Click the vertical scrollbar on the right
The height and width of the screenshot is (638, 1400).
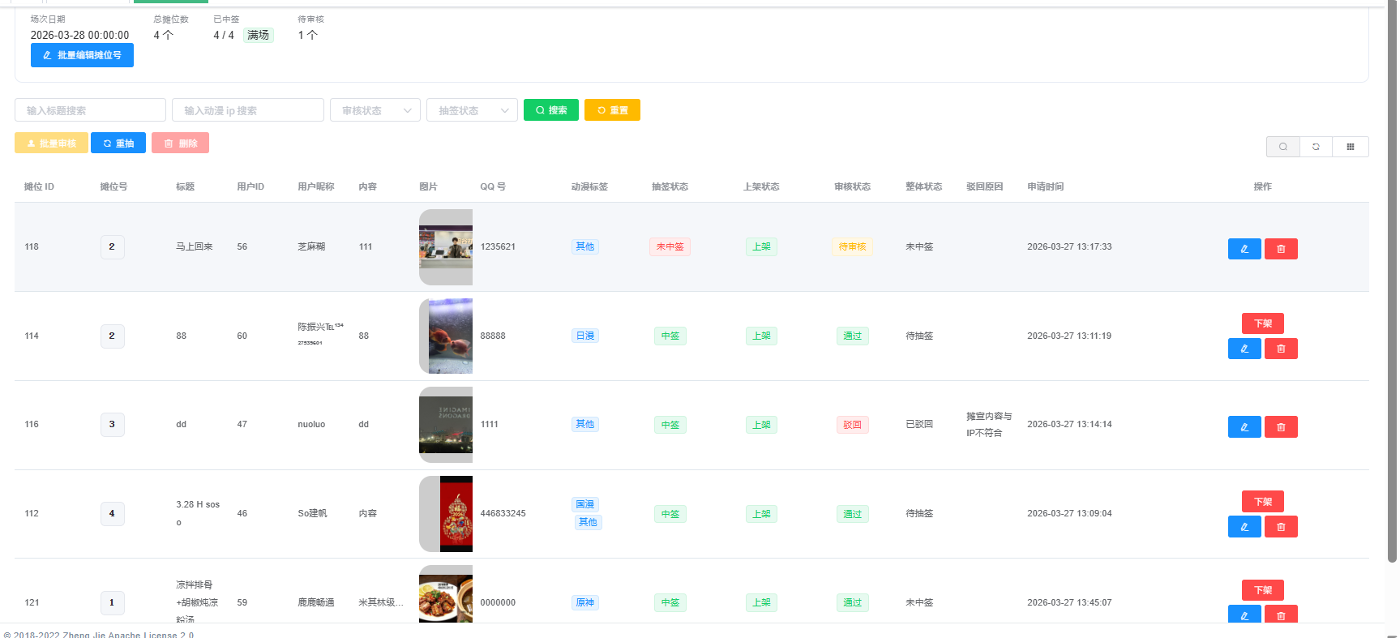click(x=1392, y=284)
